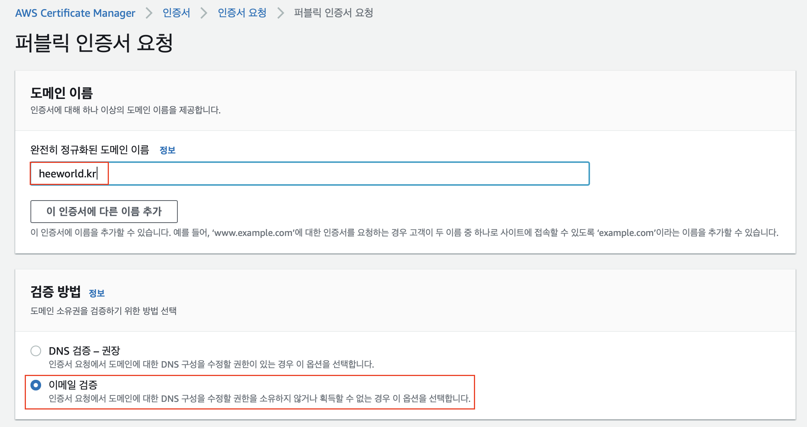The image size is (807, 427).
Task: Click the 검증 방법 section heading
Action: pyautogui.click(x=56, y=292)
